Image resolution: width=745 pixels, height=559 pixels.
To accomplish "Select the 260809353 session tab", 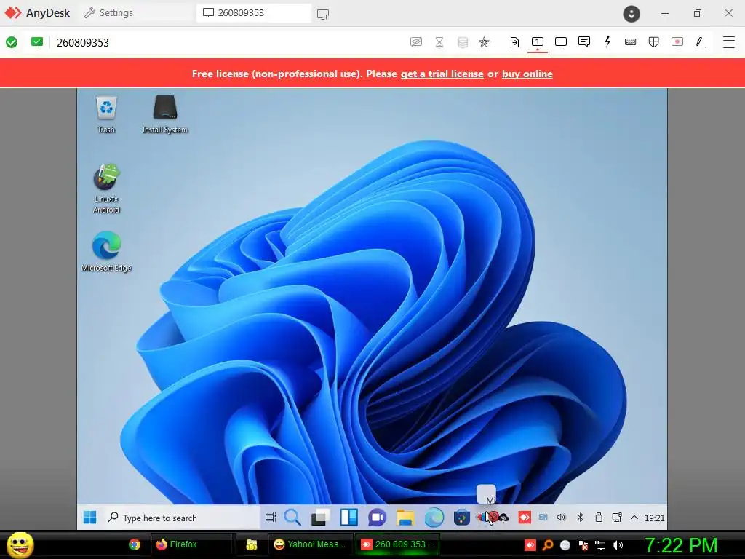I will click(254, 13).
